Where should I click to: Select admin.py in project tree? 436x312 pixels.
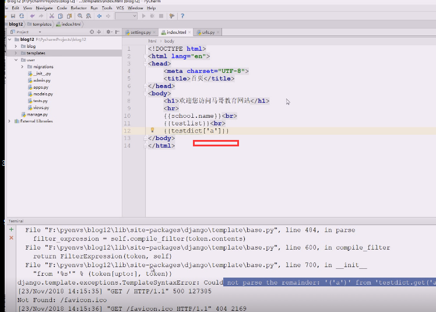click(x=39, y=80)
